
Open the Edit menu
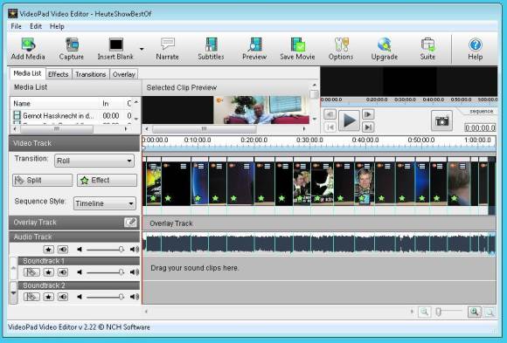pos(36,26)
